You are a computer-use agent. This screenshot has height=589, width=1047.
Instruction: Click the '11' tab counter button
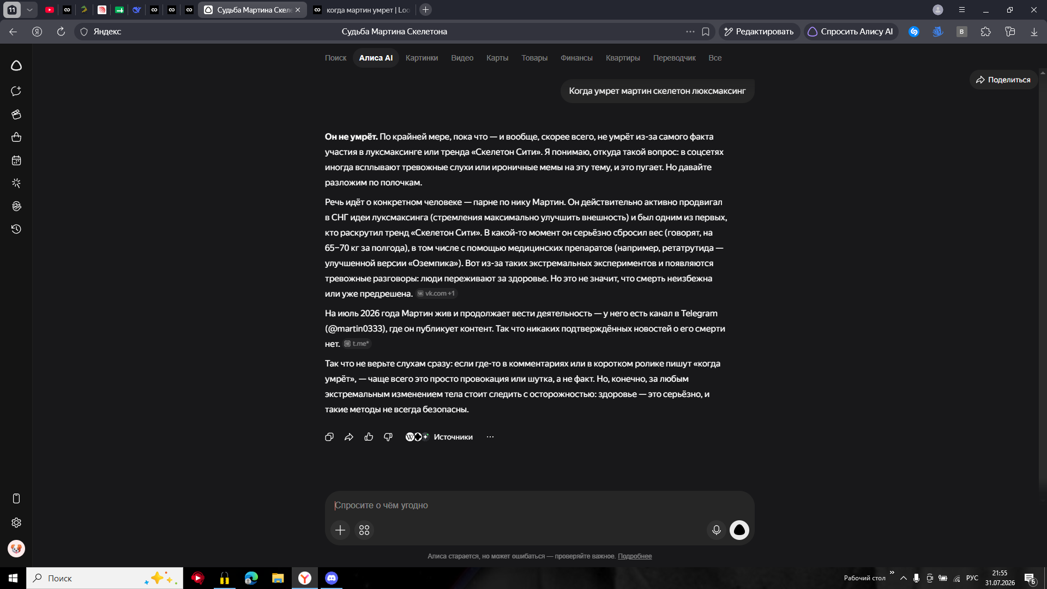pyautogui.click(x=12, y=10)
